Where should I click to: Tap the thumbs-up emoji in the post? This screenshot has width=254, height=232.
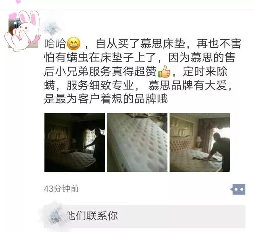coord(164,72)
